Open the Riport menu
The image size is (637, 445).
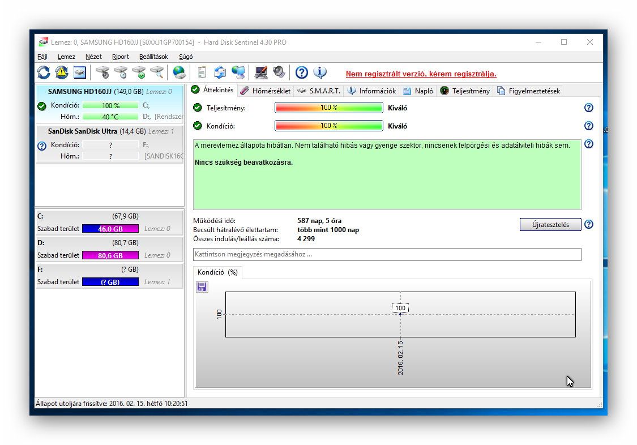[121, 57]
